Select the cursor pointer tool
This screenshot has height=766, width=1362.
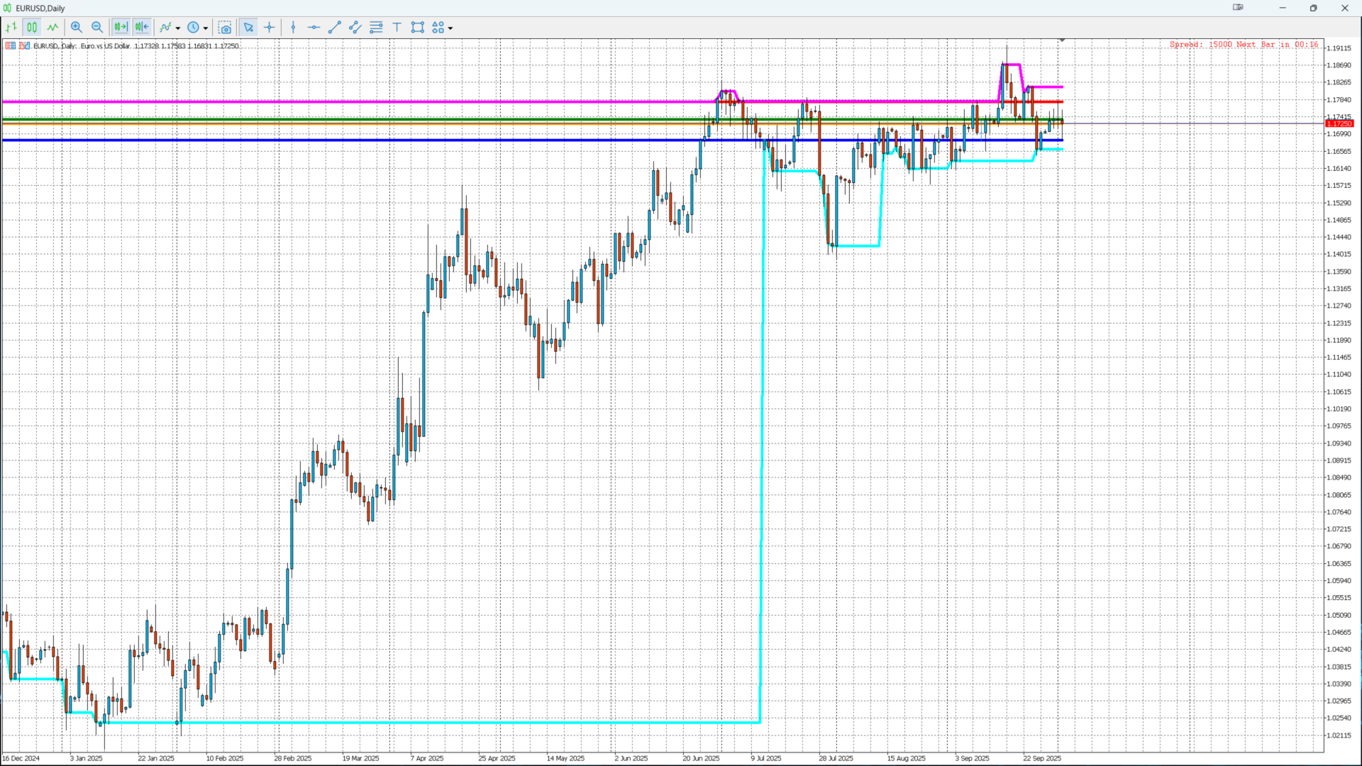coord(248,28)
